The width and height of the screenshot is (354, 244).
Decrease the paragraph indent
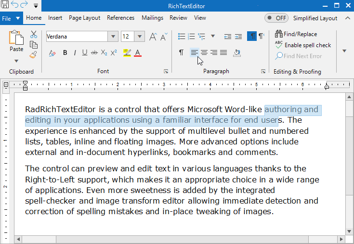(227, 36)
